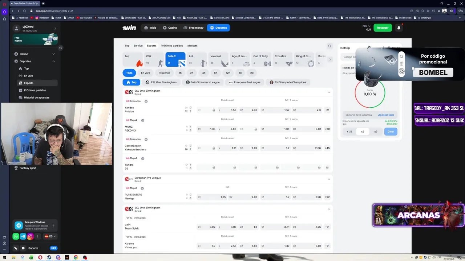Open the 1win para Windows app banner

point(35,225)
